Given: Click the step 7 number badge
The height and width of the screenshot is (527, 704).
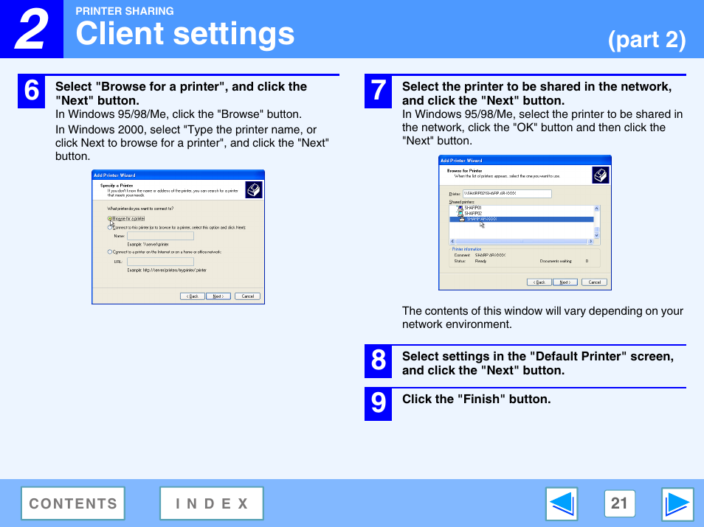Looking at the screenshot, I should (378, 91).
